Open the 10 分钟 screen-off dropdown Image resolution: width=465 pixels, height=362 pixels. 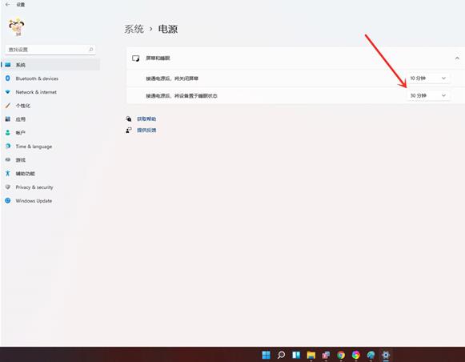point(428,78)
